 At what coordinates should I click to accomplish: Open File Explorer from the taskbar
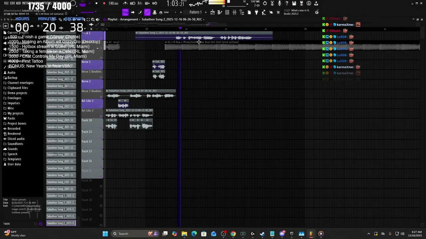point(184,234)
